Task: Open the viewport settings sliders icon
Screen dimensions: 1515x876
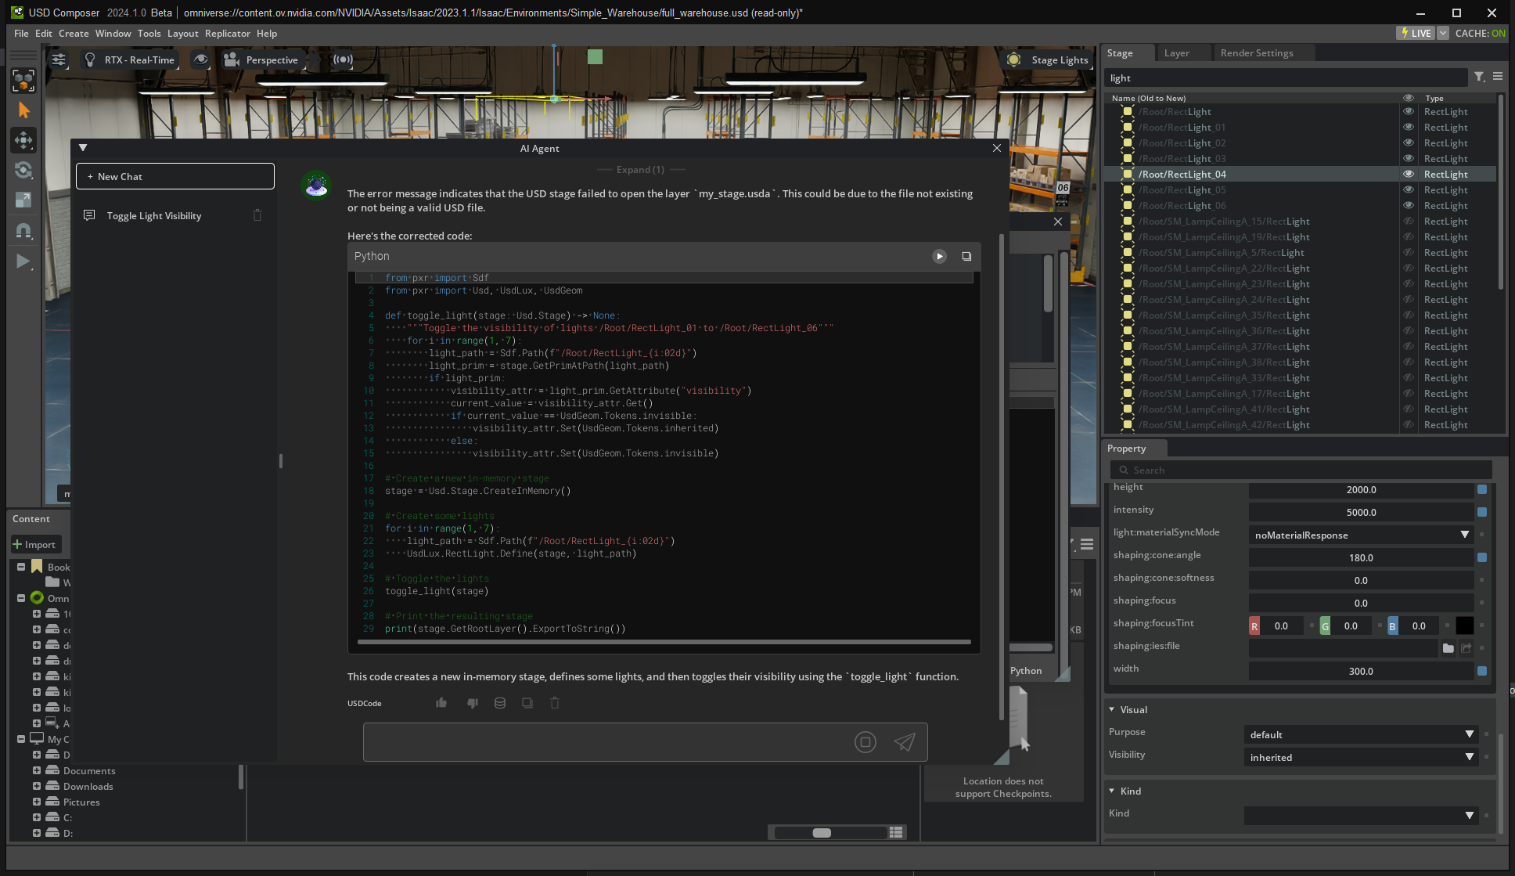Action: coord(59,59)
